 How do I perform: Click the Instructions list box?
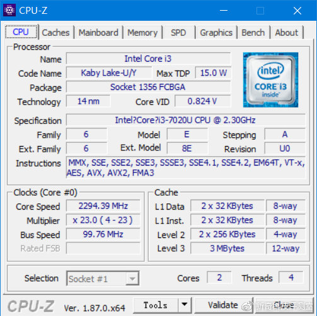click(x=186, y=167)
